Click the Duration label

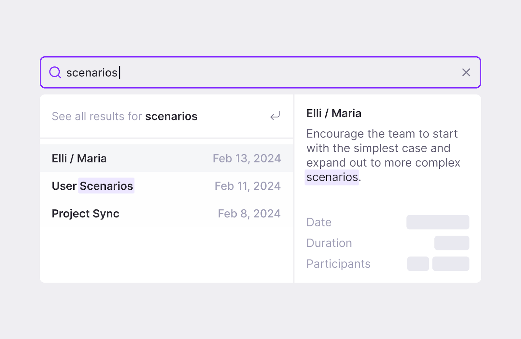[329, 243]
